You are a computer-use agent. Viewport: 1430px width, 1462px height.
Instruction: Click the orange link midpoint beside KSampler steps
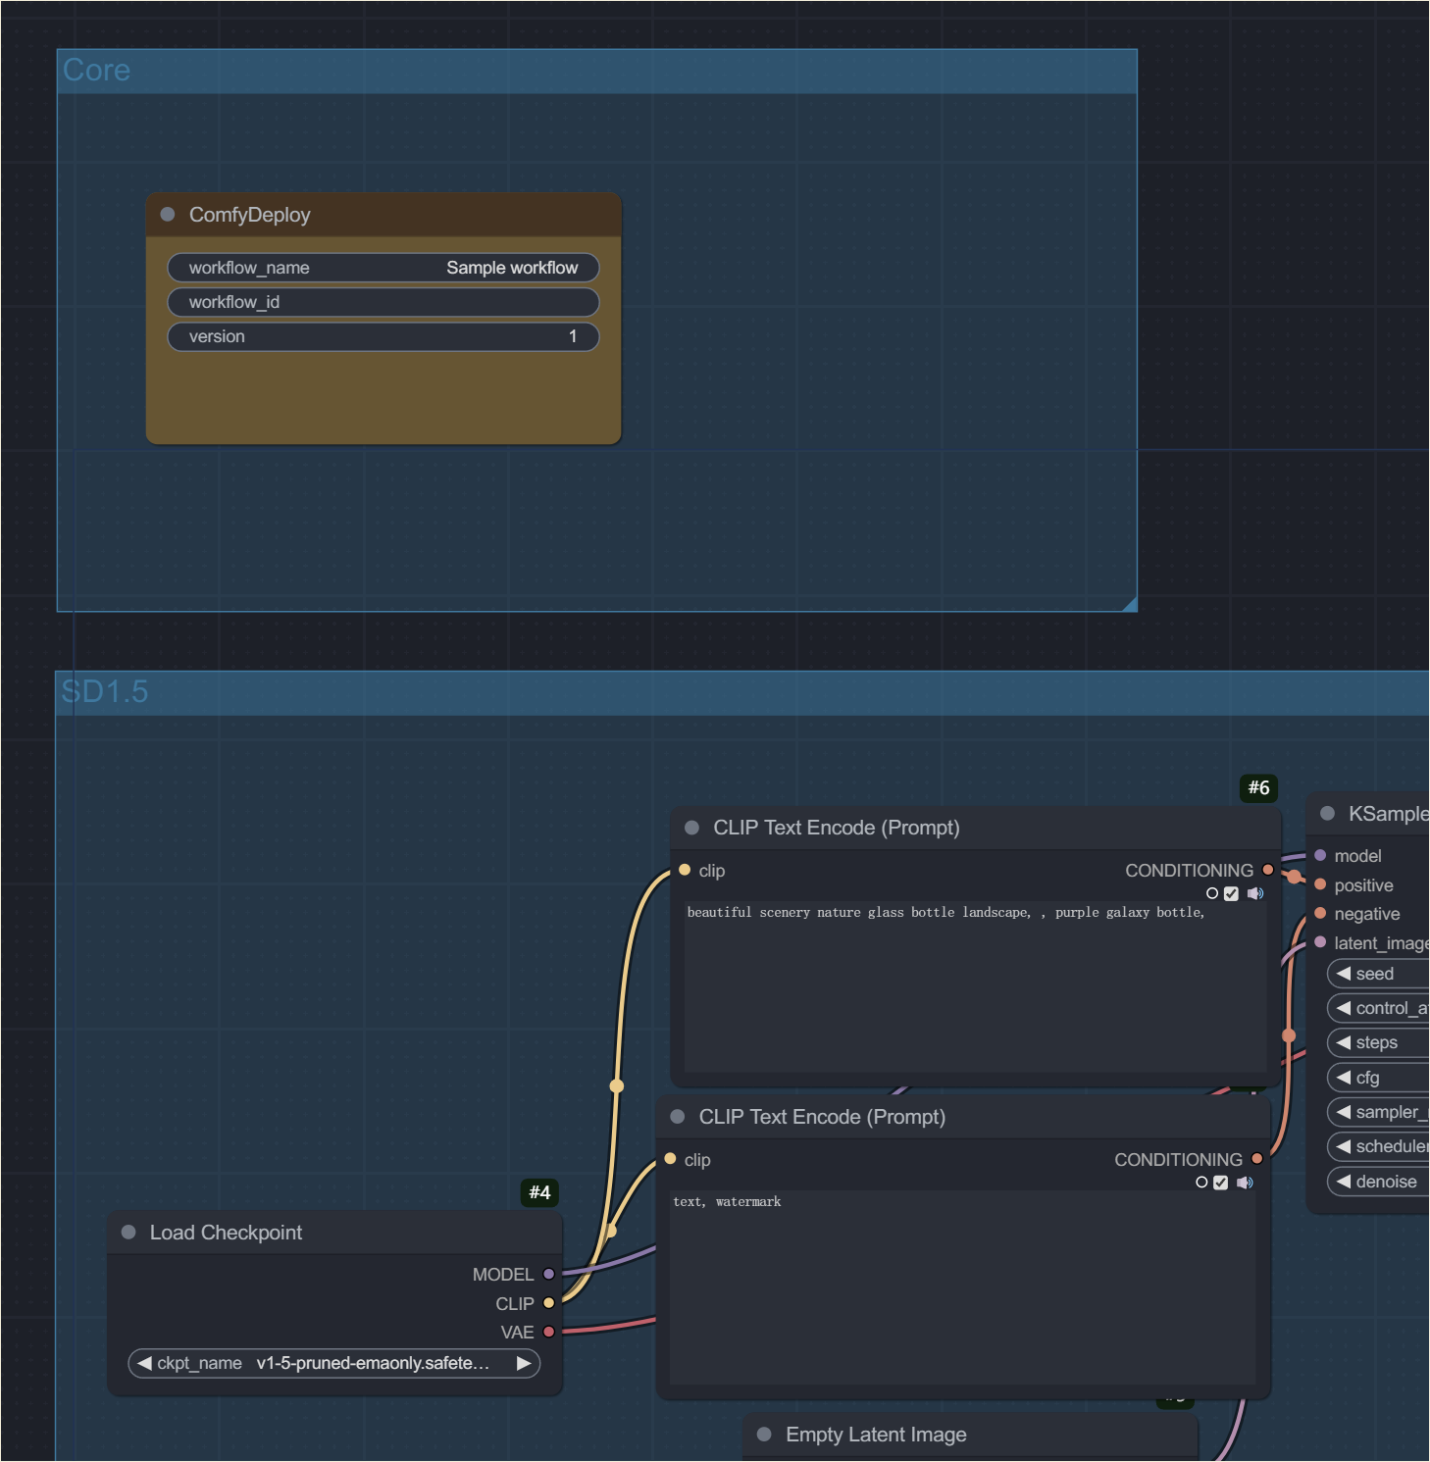point(1289,1035)
